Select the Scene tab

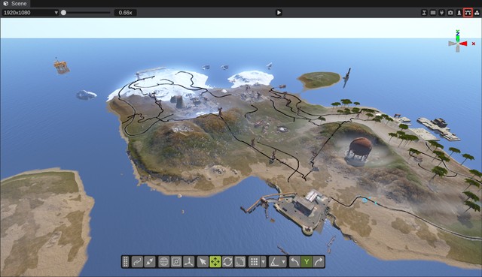[x=15, y=4]
